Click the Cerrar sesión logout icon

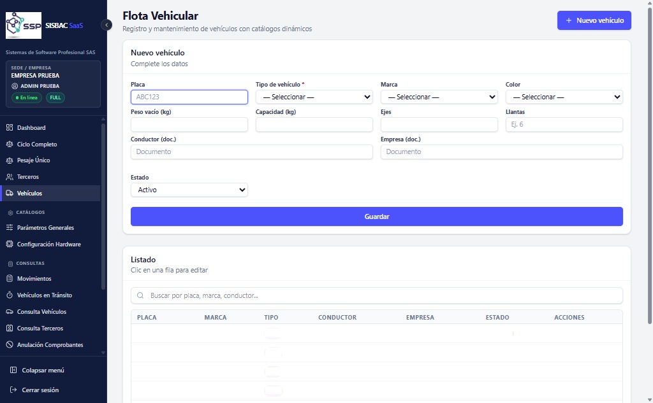(x=13, y=390)
